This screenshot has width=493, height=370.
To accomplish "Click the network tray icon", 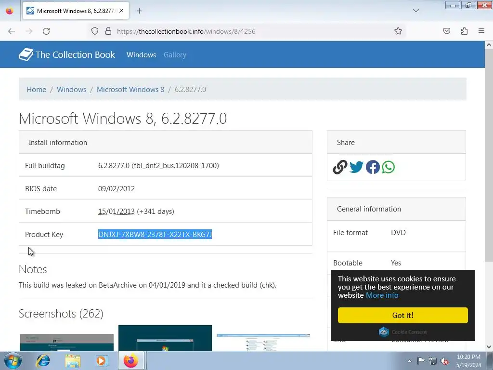I will (433, 361).
